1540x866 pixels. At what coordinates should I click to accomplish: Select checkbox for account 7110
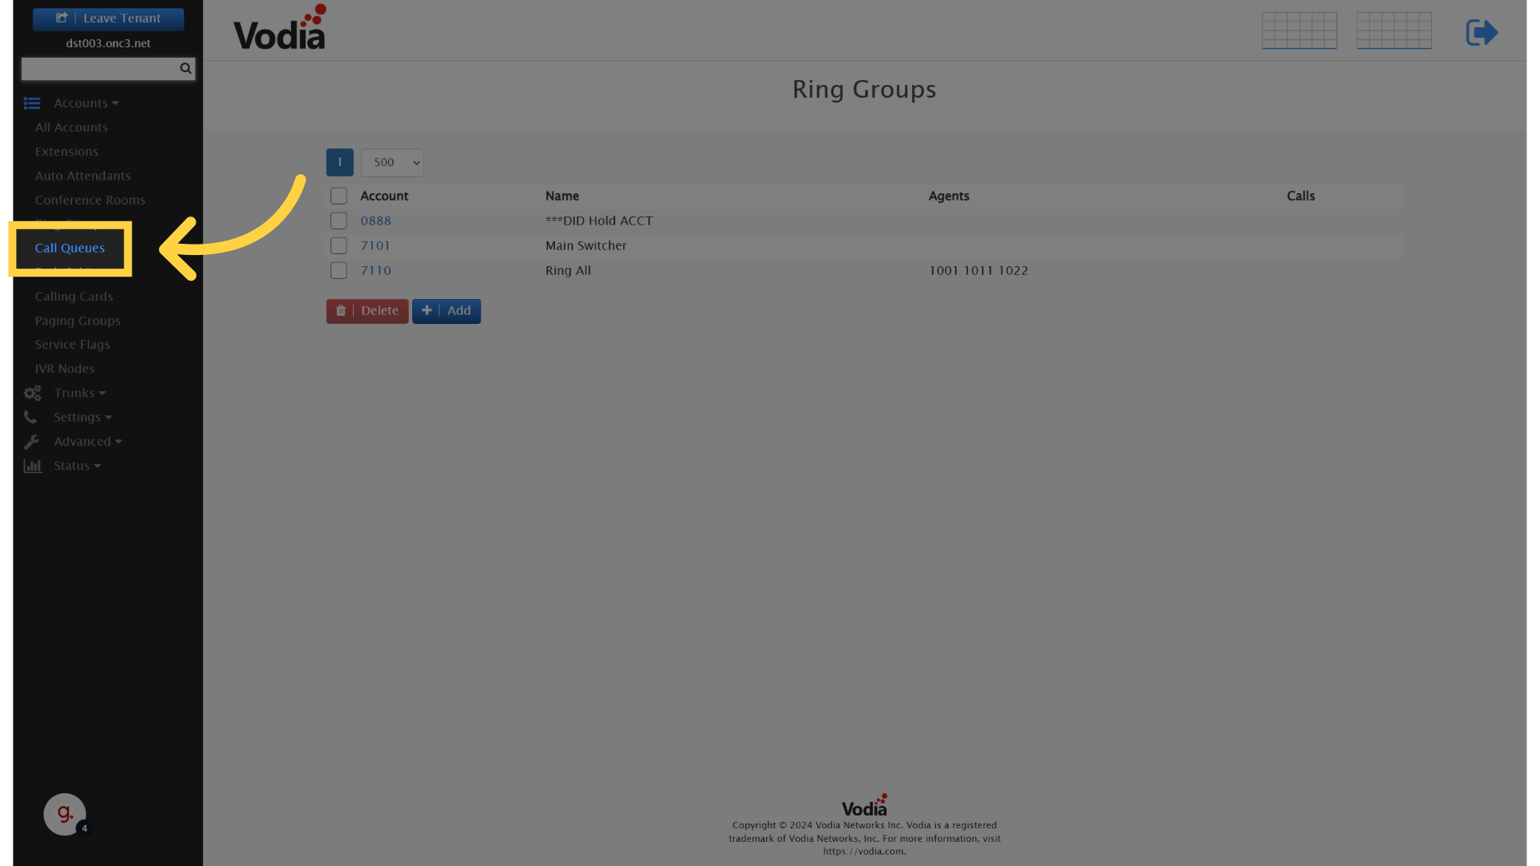coord(338,271)
